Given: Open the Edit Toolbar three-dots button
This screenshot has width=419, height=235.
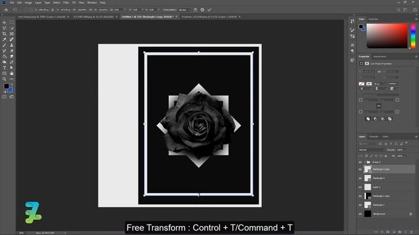Looking at the screenshot, I should click(x=12, y=79).
